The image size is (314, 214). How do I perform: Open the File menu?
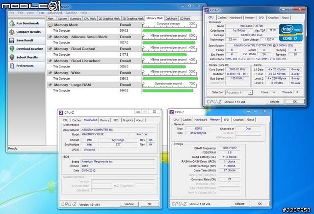[12, 13]
